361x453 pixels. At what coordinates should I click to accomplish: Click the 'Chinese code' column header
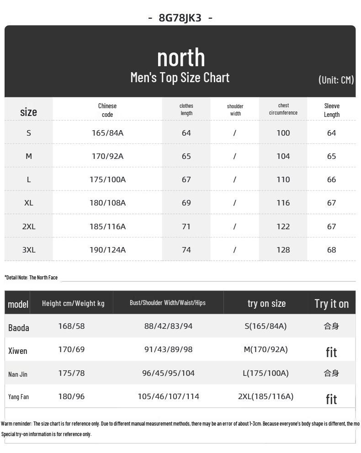coord(107,110)
